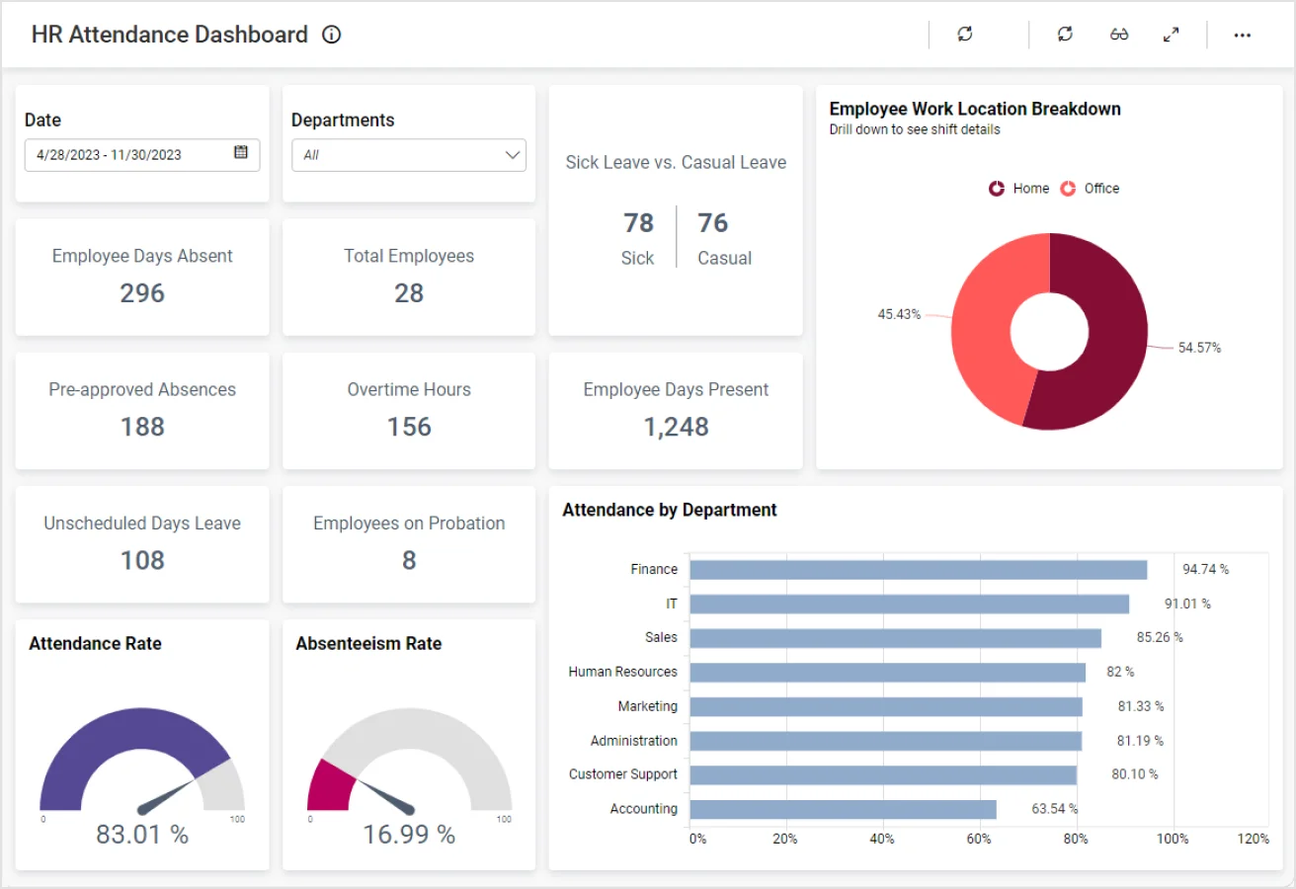Expand dashboard to fullscreen with arrows icon
The height and width of the screenshot is (889, 1296).
pos(1171,35)
